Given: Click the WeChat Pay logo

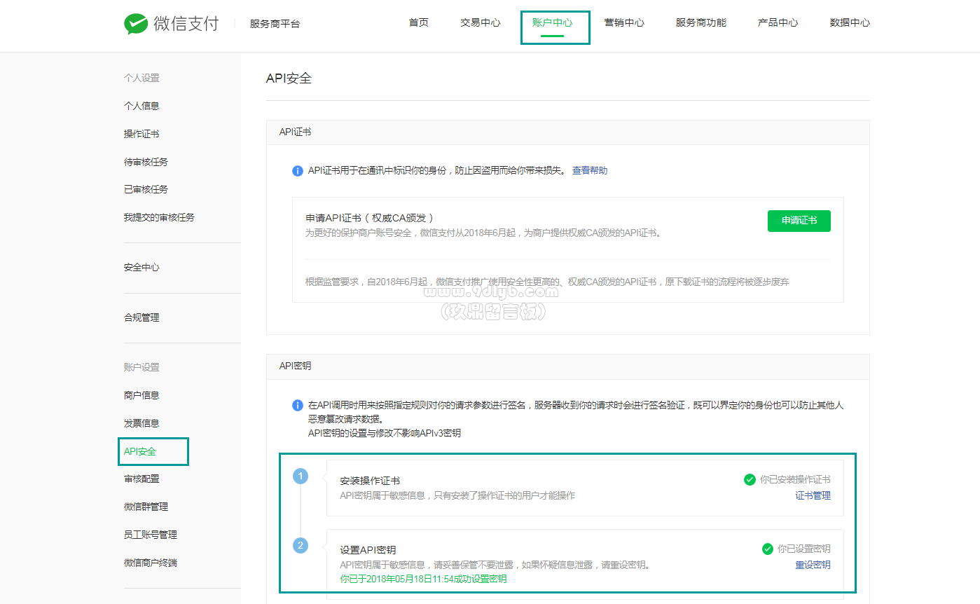Looking at the screenshot, I should coord(171,24).
